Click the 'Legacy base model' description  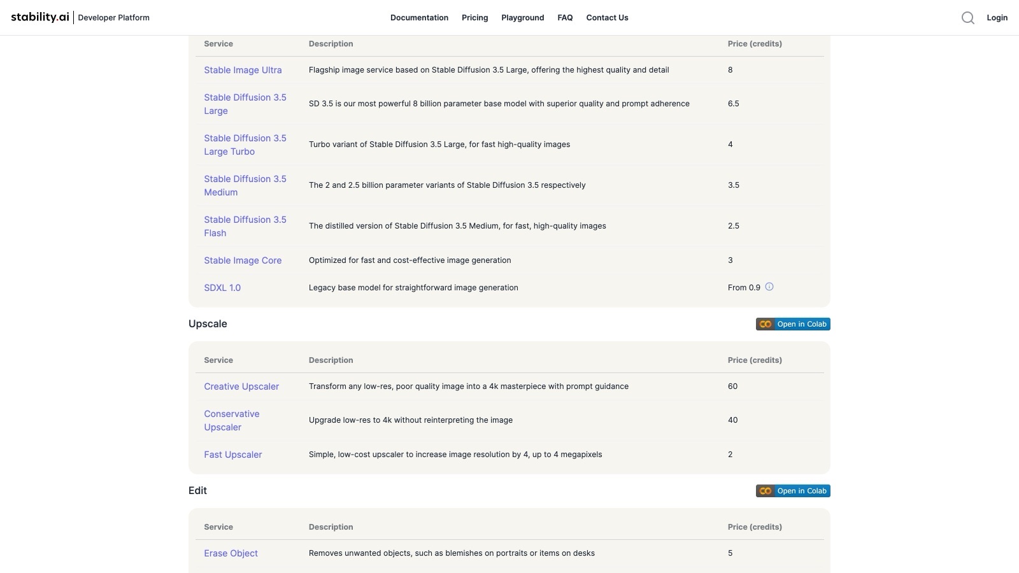(x=413, y=288)
